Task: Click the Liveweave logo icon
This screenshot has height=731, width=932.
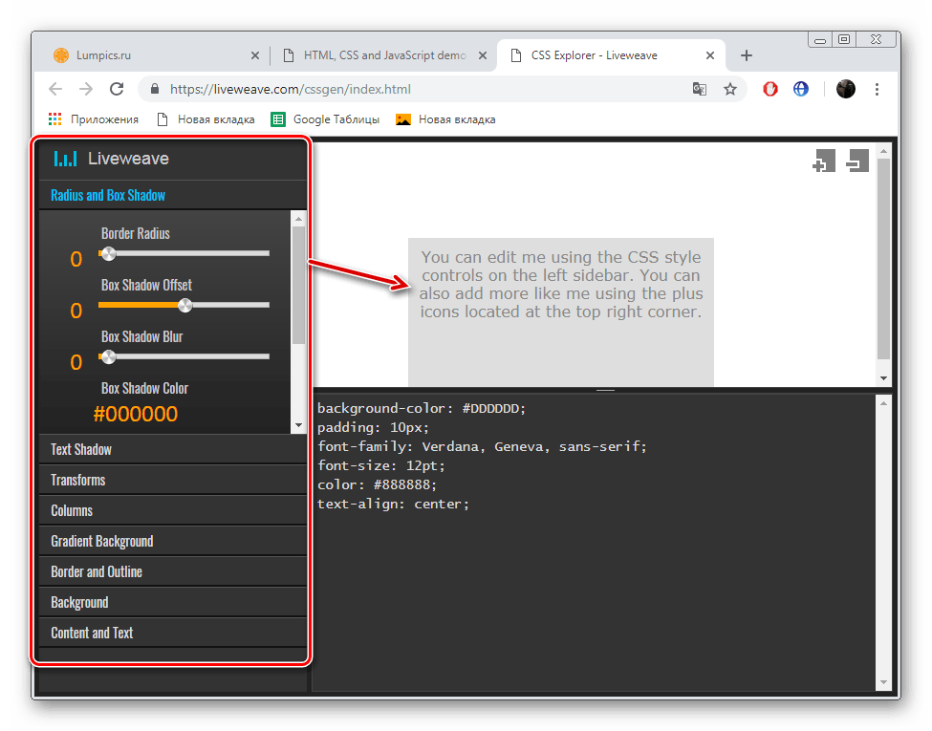Action: 65,159
